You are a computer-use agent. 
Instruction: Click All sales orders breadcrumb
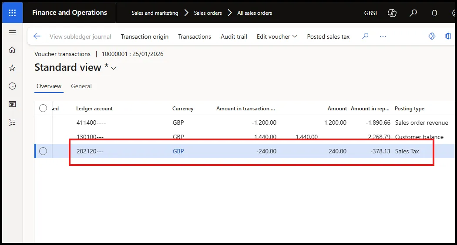coord(255,13)
